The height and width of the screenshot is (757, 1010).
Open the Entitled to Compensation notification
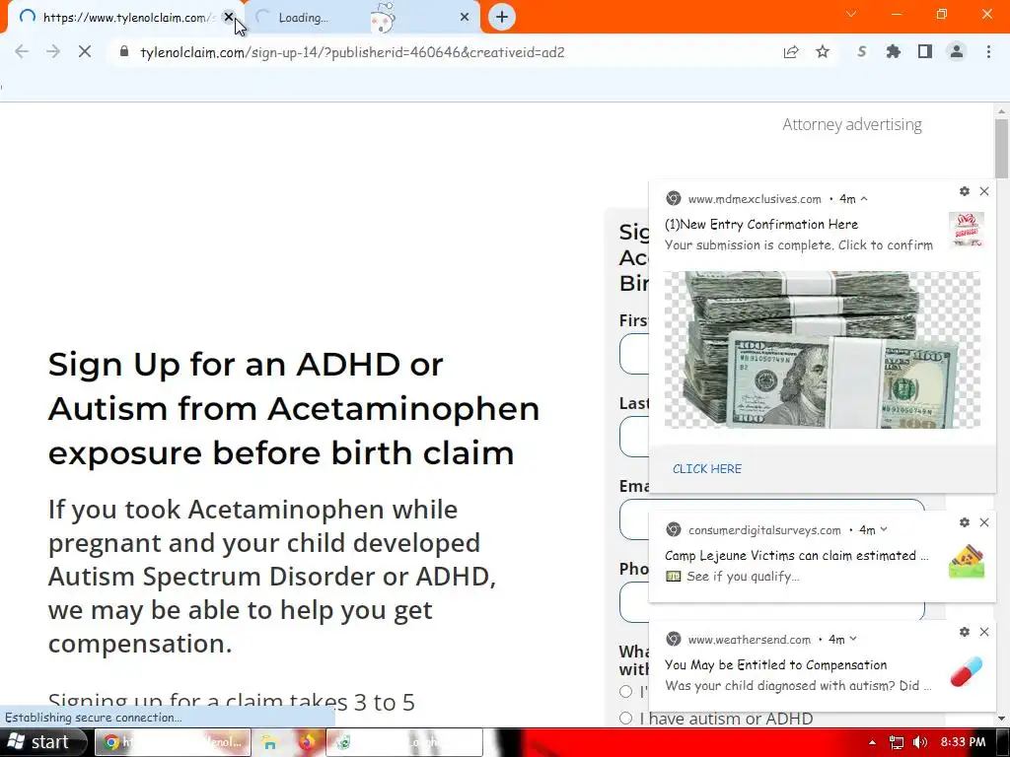coord(775,665)
